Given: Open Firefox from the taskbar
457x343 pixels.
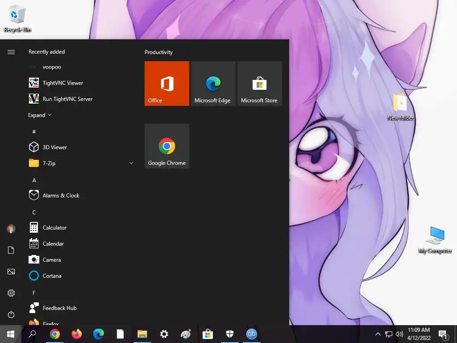Looking at the screenshot, I should [77, 334].
